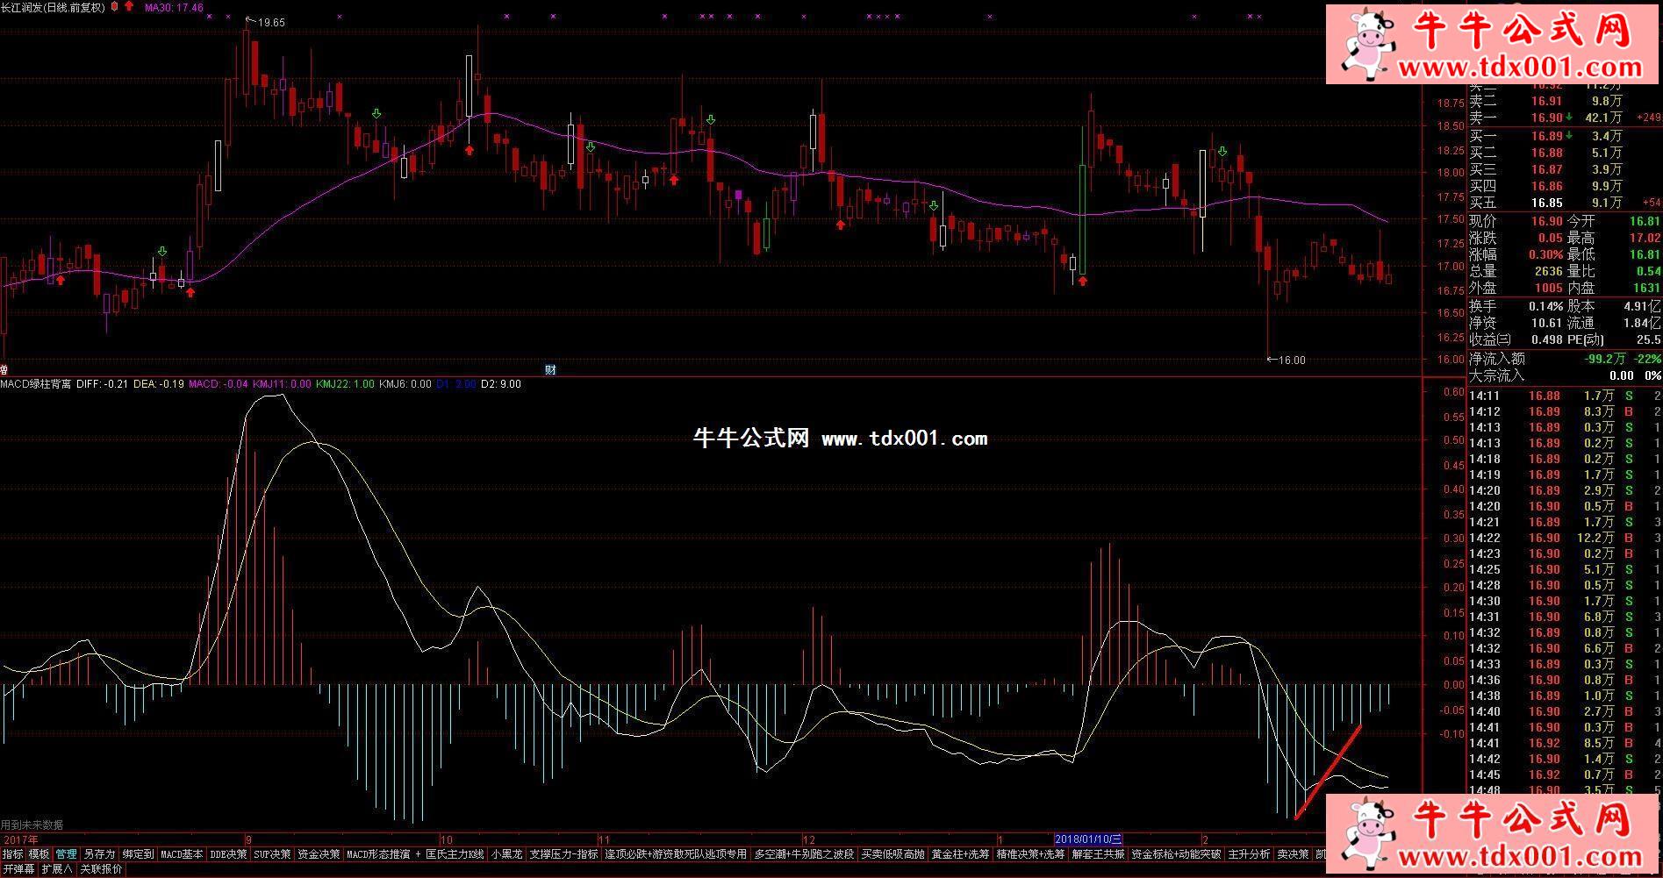Click the 14:31 tick row with 6.8万

point(1565,617)
